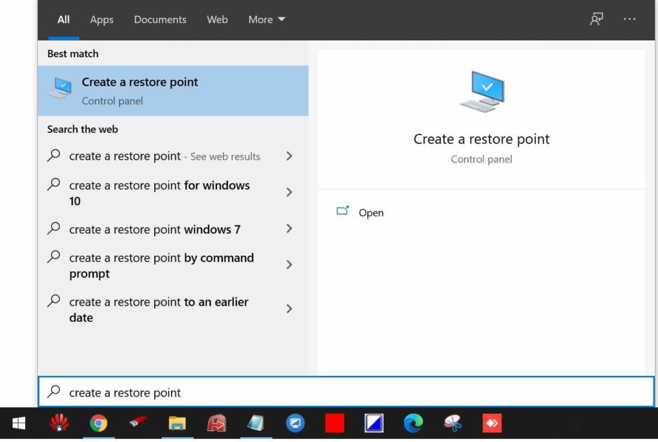Click the 'Create a restore point' title in preview
658x442 pixels.
[481, 139]
